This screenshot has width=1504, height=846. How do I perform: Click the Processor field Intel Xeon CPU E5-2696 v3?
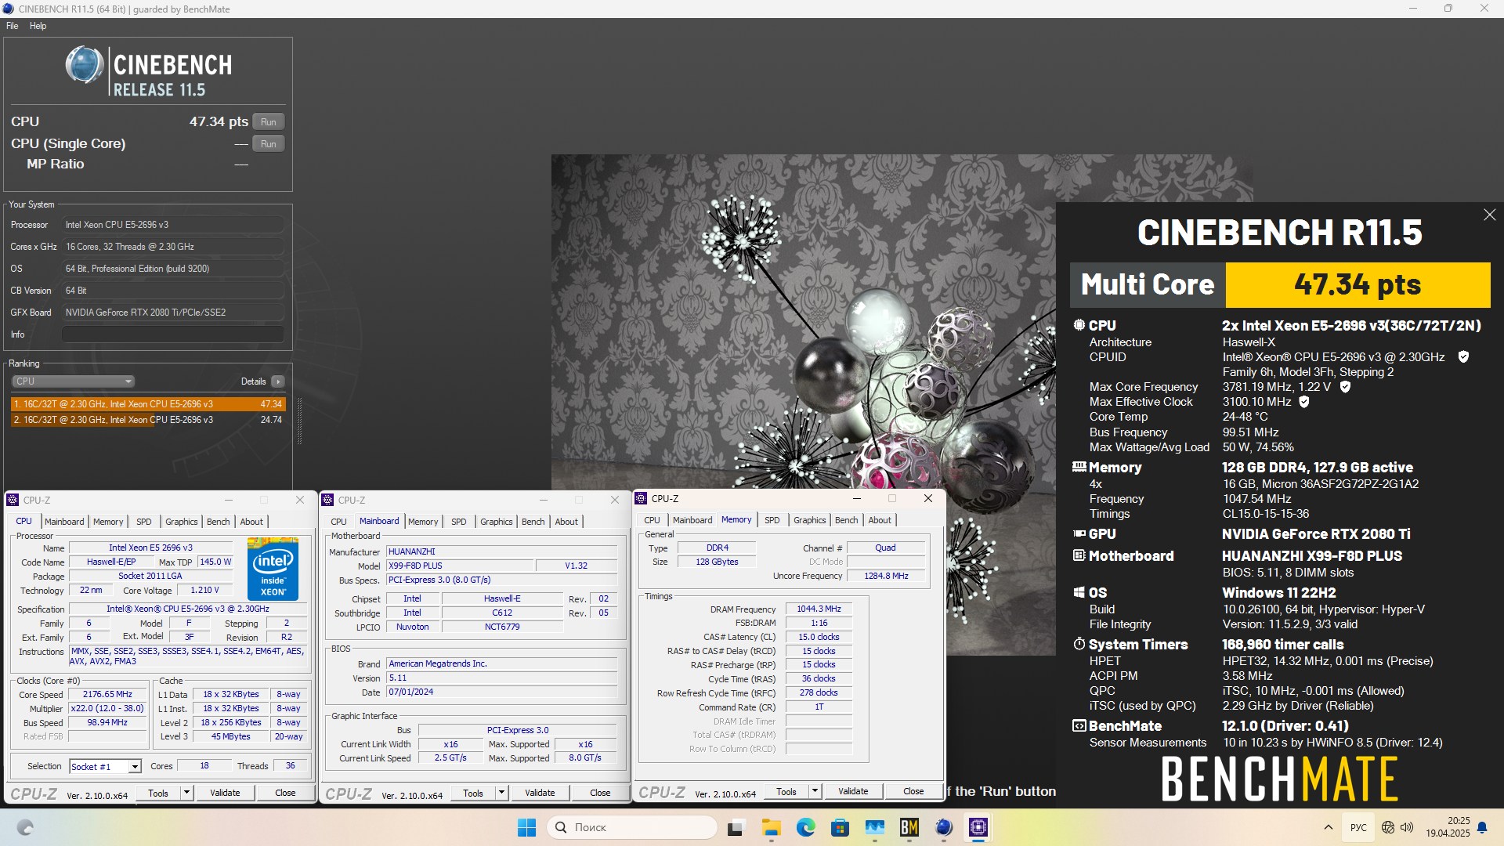point(173,225)
